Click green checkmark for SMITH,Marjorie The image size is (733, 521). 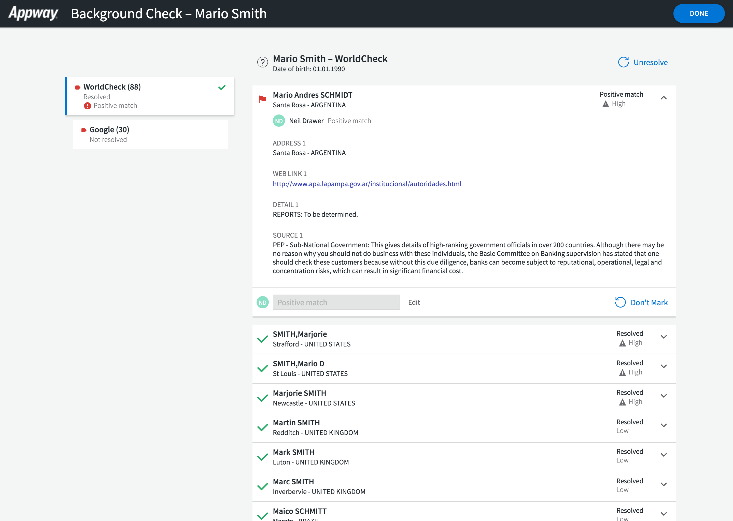(262, 339)
